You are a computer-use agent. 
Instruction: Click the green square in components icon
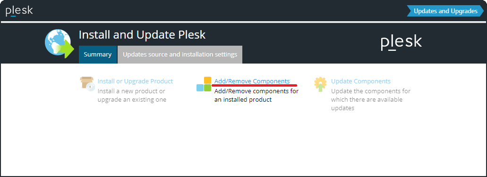[207, 88]
